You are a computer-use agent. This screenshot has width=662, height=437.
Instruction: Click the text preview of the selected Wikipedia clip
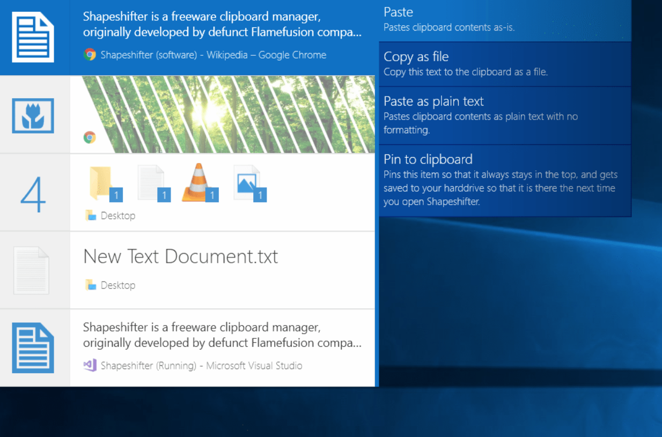click(x=222, y=24)
